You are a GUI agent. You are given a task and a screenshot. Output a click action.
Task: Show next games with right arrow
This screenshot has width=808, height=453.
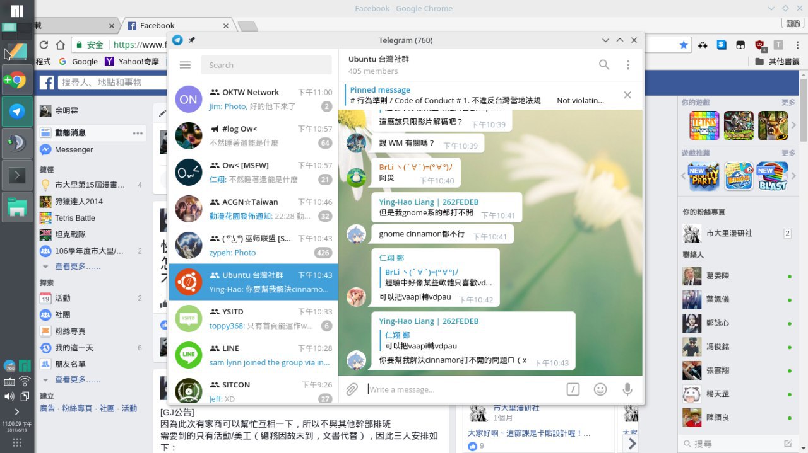[794, 125]
